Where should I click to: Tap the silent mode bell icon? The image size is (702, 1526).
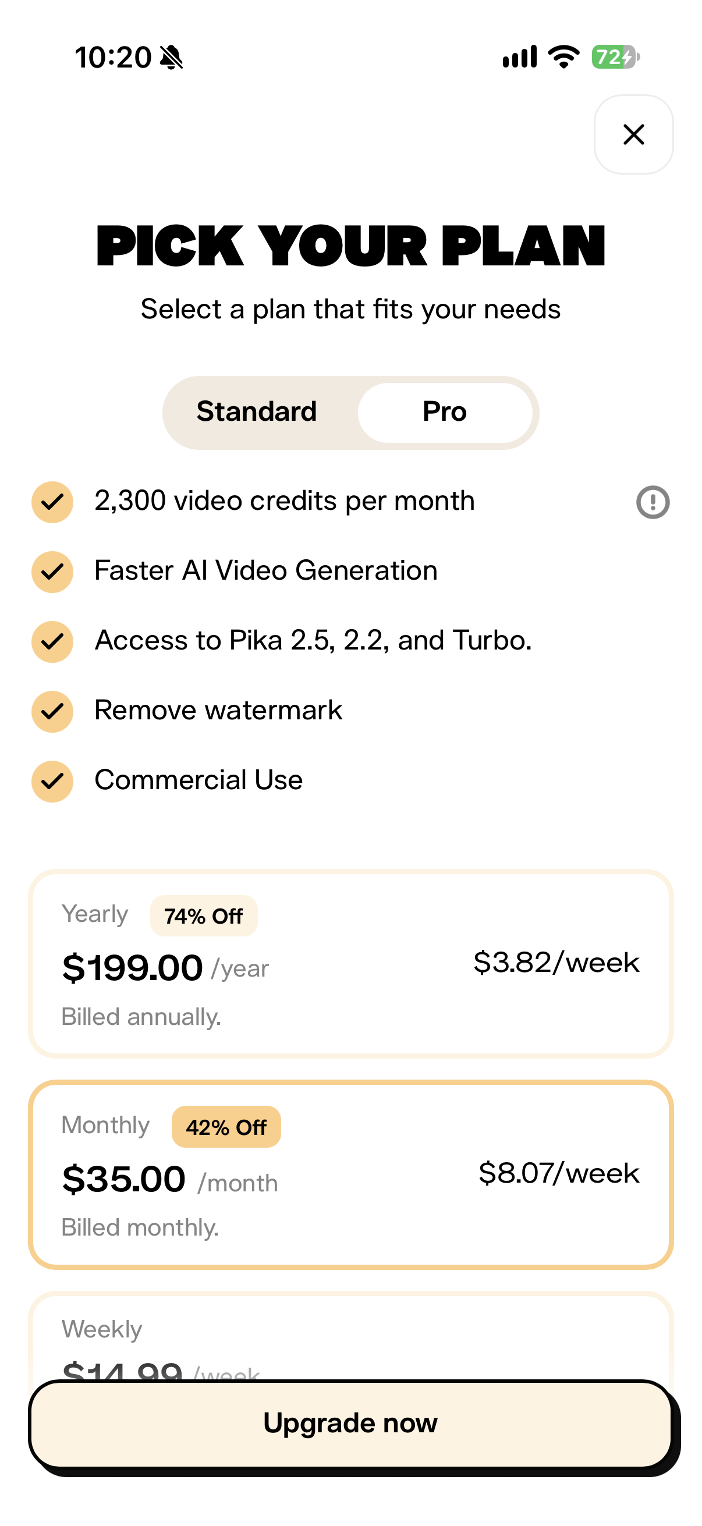coord(172,58)
